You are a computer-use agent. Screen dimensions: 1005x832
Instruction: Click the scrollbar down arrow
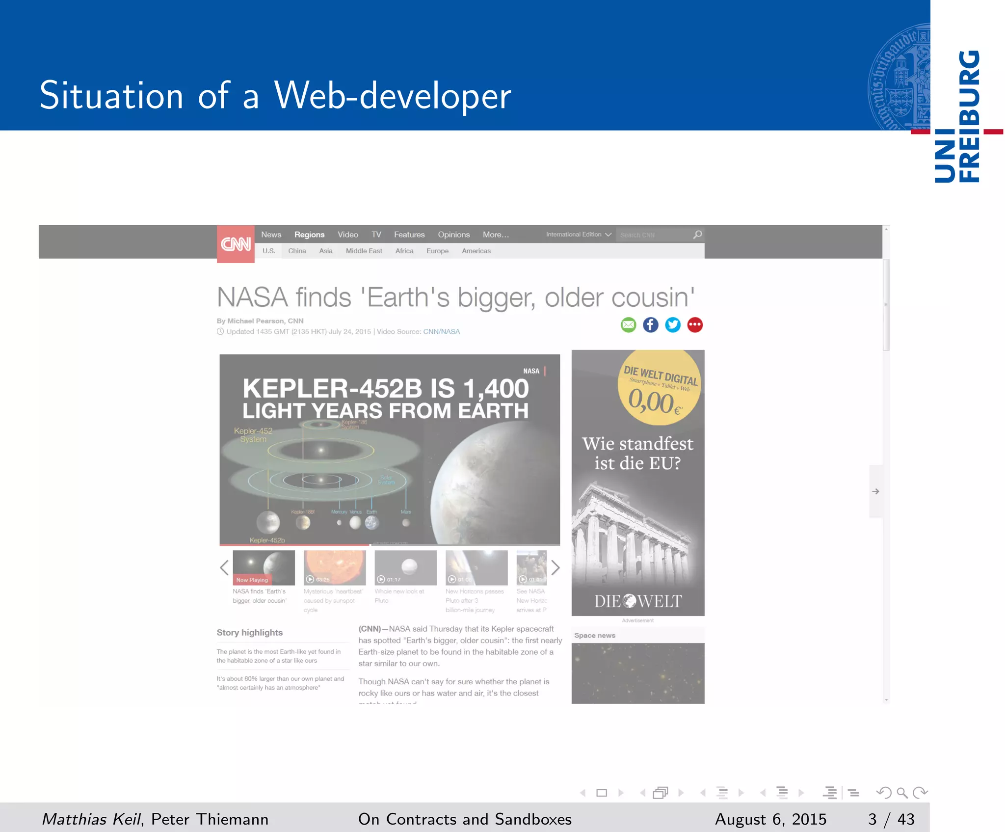(x=886, y=700)
